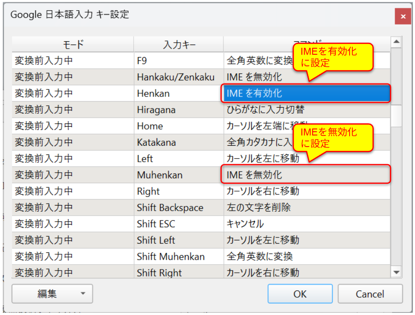Screen dimensions: 415x315
Task: Select the Shift ESC key cell
Action: [179, 224]
